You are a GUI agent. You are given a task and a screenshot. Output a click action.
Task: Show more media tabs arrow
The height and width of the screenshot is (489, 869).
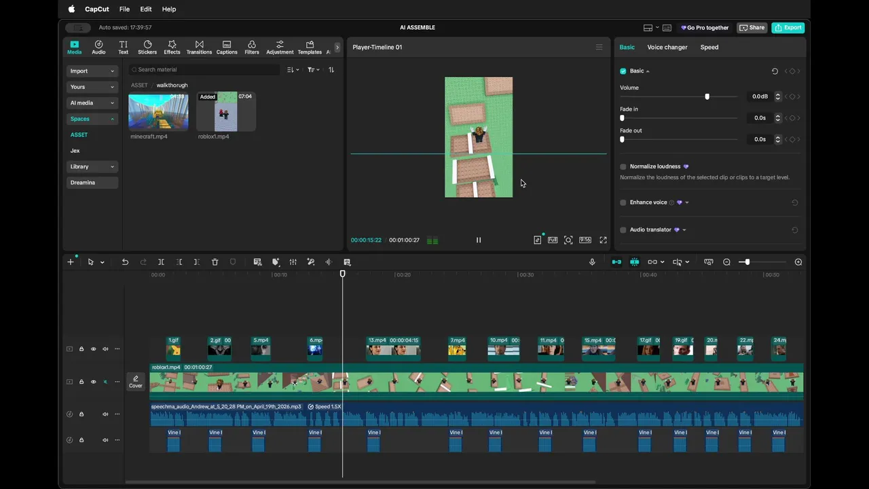[x=337, y=48]
